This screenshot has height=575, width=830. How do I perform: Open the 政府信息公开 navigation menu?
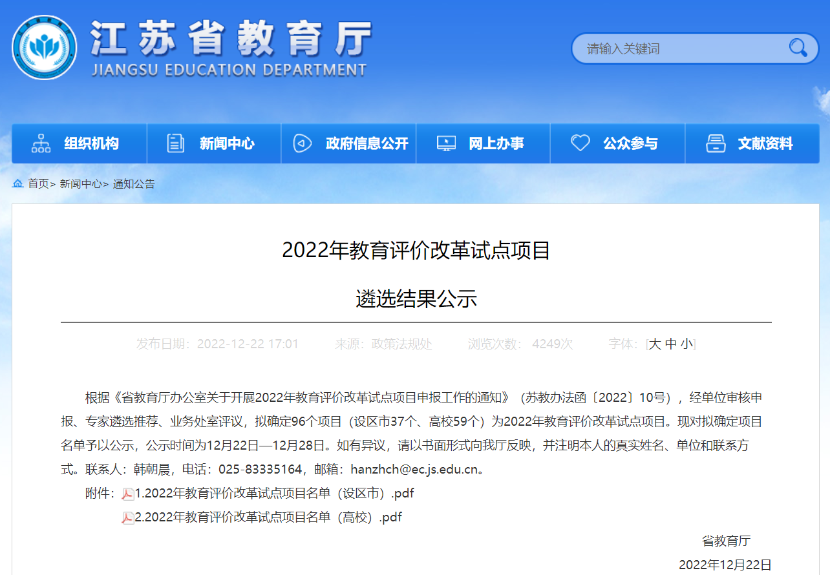point(367,143)
